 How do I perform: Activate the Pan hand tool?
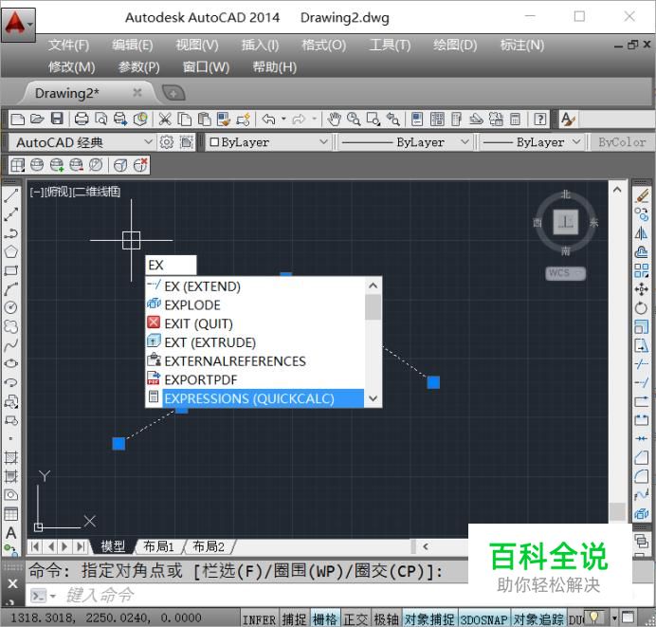334,120
